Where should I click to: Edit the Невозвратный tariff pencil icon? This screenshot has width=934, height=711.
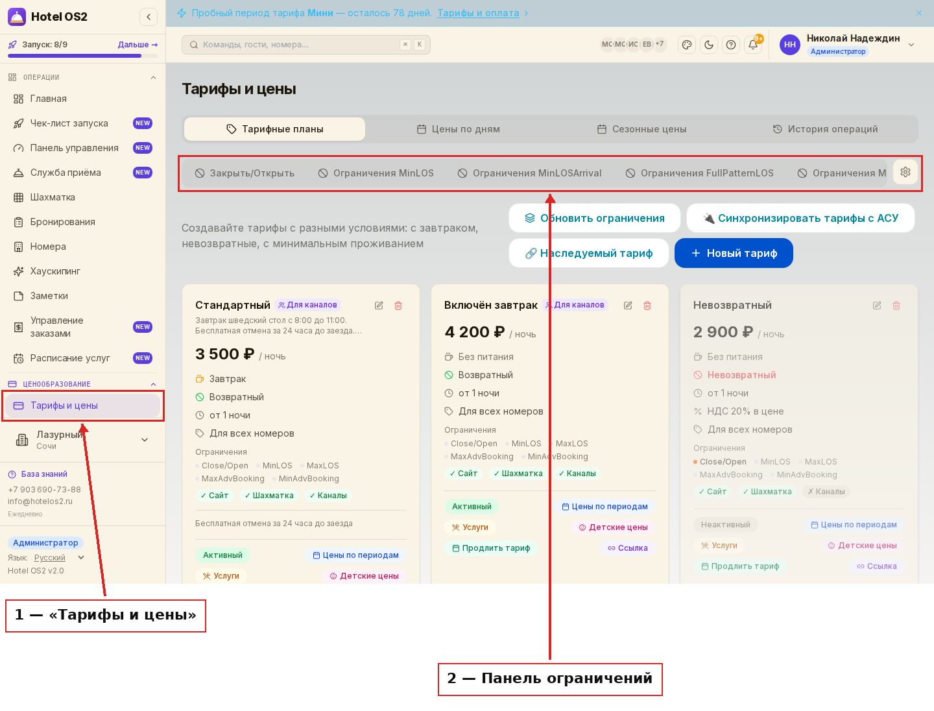877,306
